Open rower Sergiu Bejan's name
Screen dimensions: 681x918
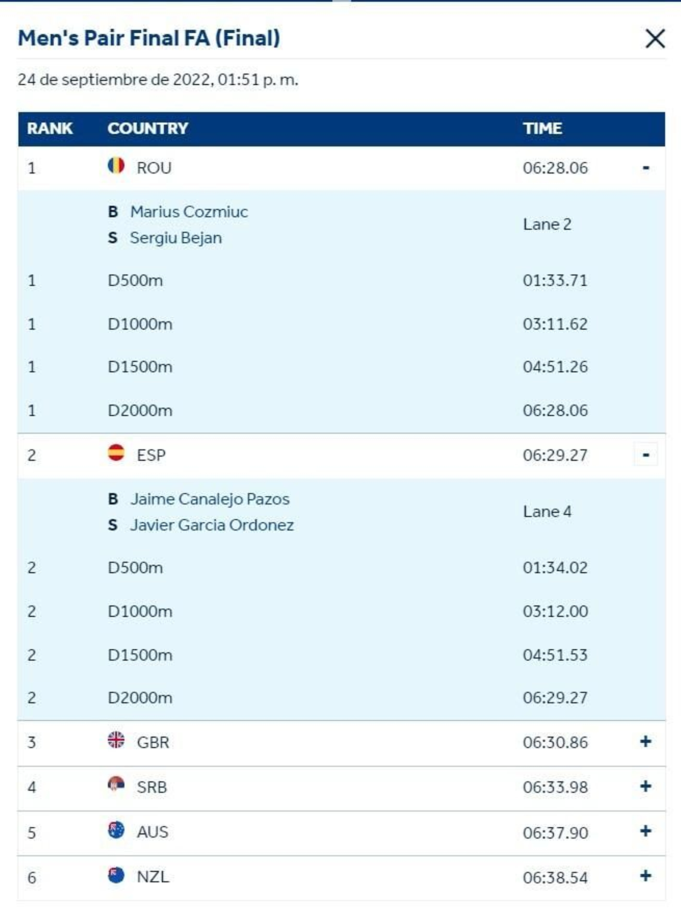click(x=175, y=238)
